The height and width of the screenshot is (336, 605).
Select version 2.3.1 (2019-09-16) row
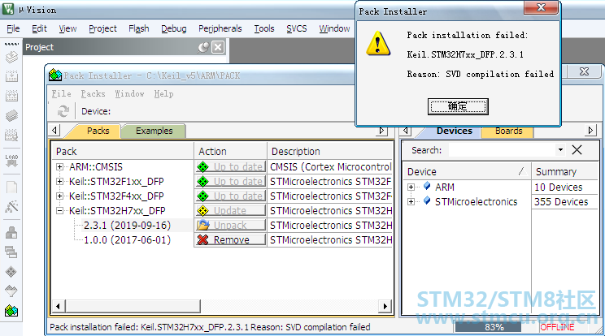pyautogui.click(x=127, y=225)
